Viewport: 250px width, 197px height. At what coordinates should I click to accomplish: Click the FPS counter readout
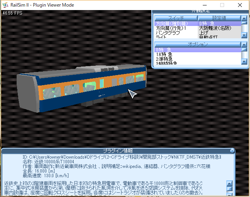[x=13, y=13]
